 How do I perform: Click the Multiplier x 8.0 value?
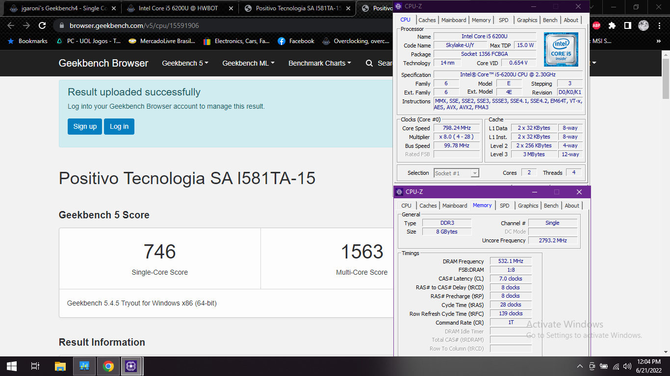[457, 137]
